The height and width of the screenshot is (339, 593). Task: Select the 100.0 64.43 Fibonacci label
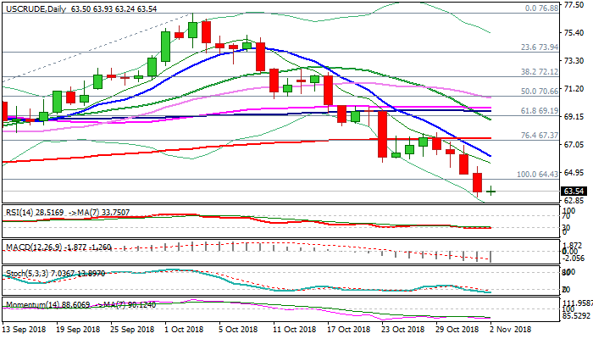pos(537,174)
